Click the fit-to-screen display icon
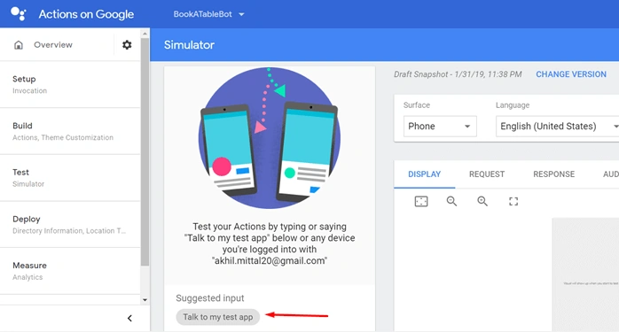The image size is (619, 332). point(421,202)
